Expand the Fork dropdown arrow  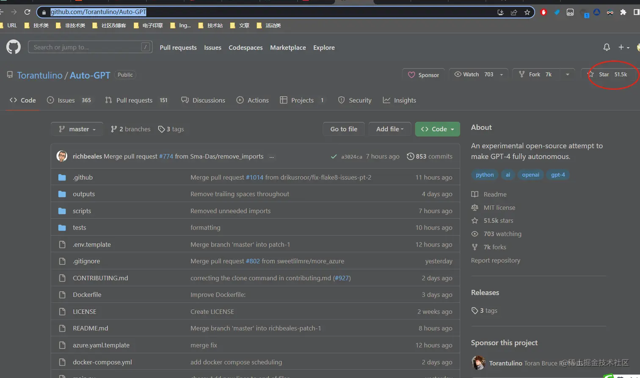coord(568,74)
